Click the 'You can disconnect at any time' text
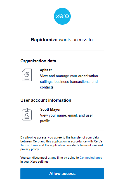This screenshot has width=125, height=184. coord(50,158)
